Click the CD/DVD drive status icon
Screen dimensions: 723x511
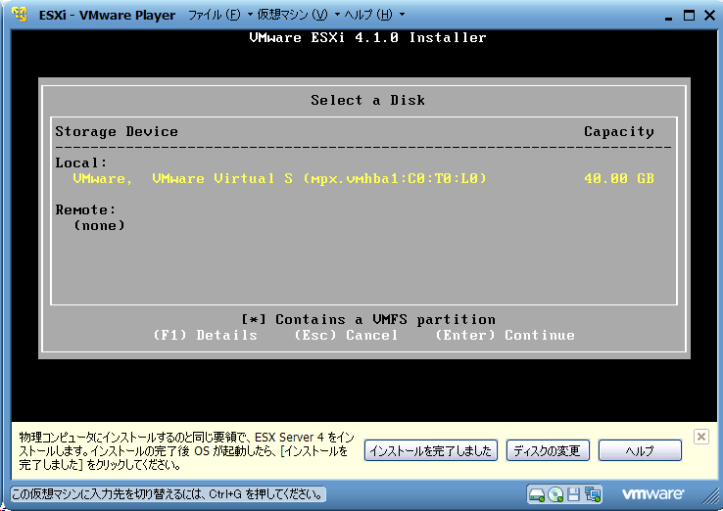coord(555,495)
